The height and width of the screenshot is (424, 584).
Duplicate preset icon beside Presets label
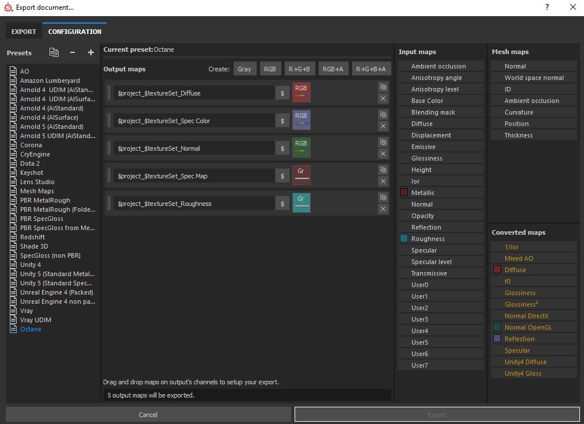click(x=54, y=52)
